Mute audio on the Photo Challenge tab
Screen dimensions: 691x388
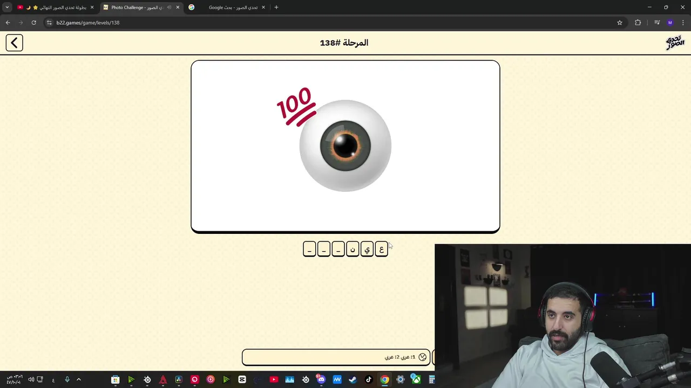pyautogui.click(x=169, y=8)
